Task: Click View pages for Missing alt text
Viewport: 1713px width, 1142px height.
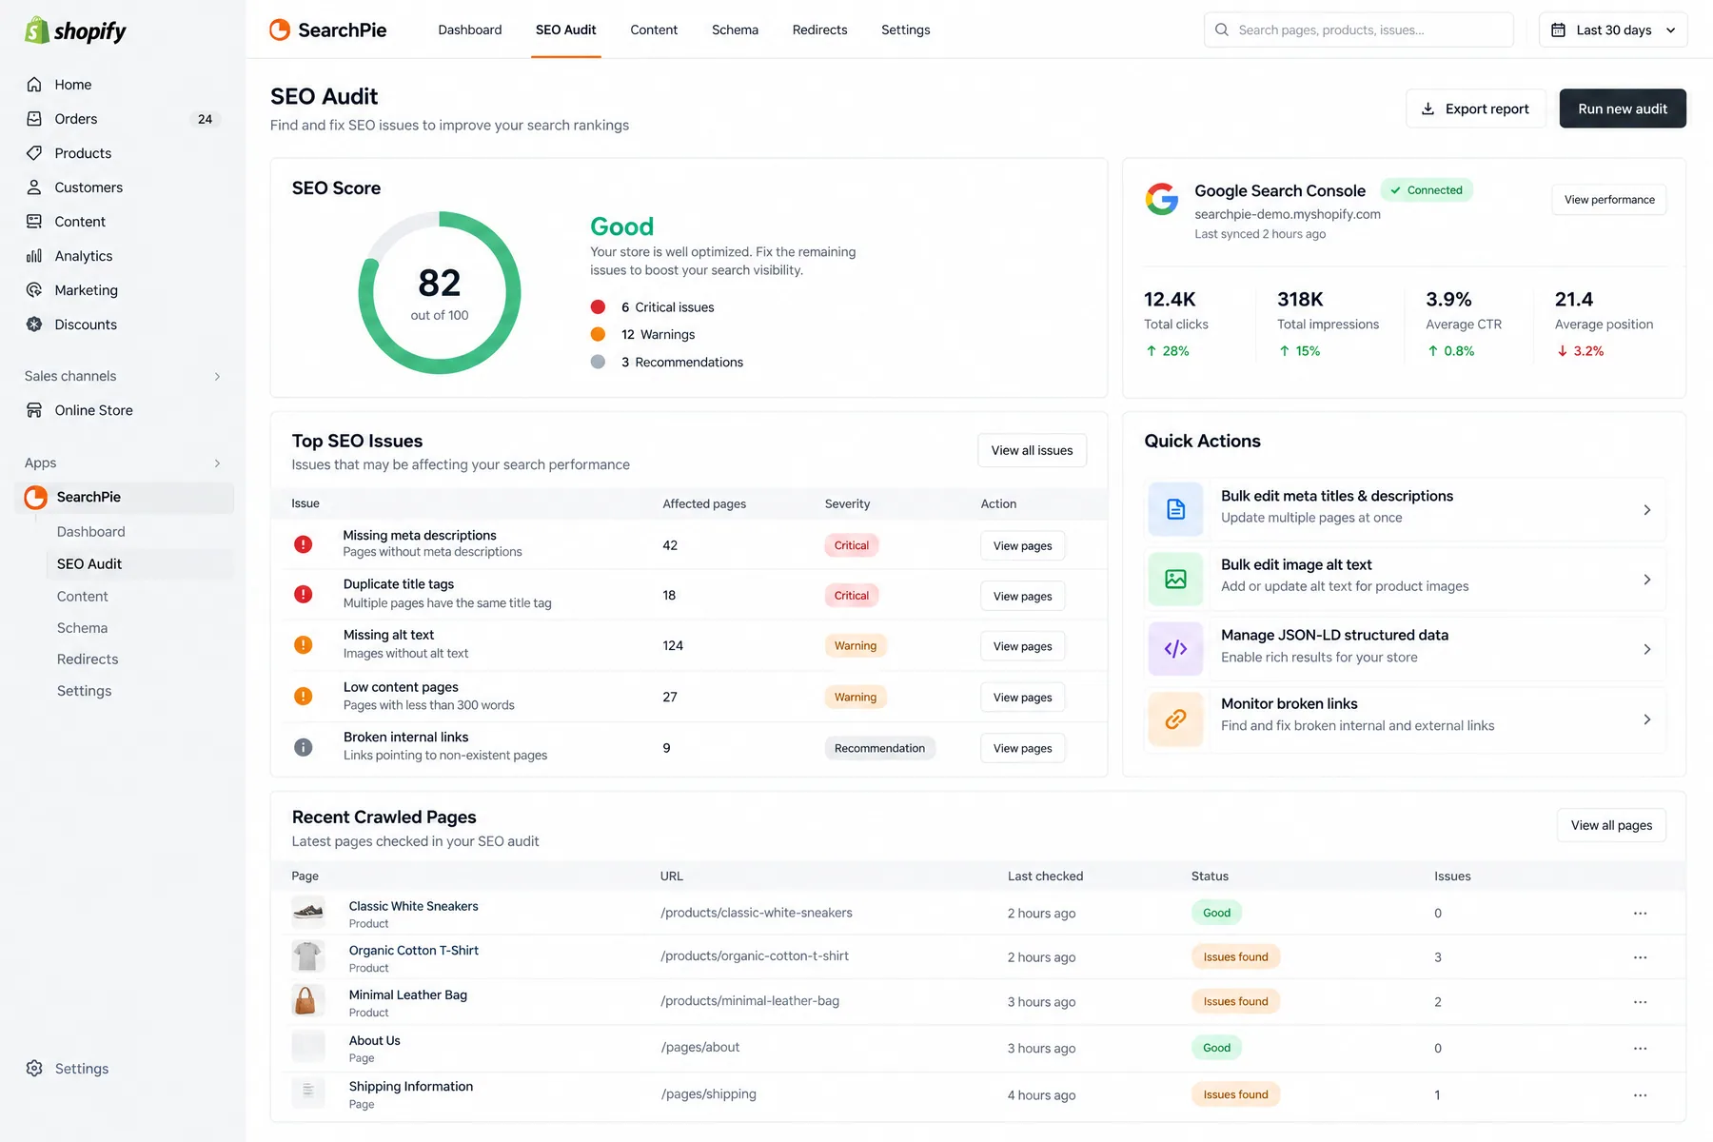Action: coord(1022,646)
